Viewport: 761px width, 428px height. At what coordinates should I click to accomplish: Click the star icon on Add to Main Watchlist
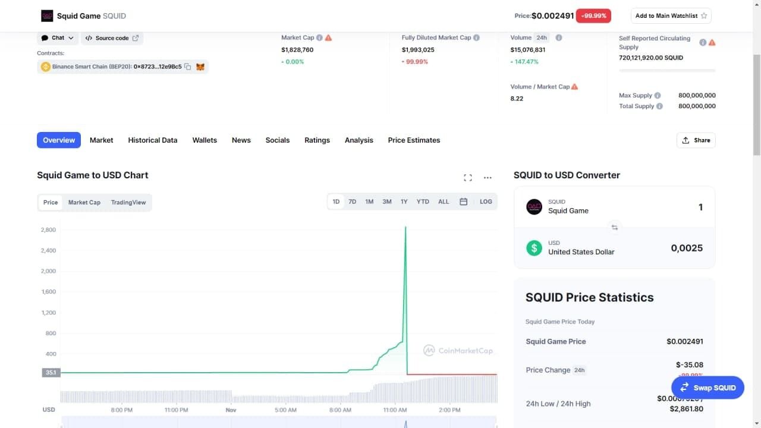704,16
